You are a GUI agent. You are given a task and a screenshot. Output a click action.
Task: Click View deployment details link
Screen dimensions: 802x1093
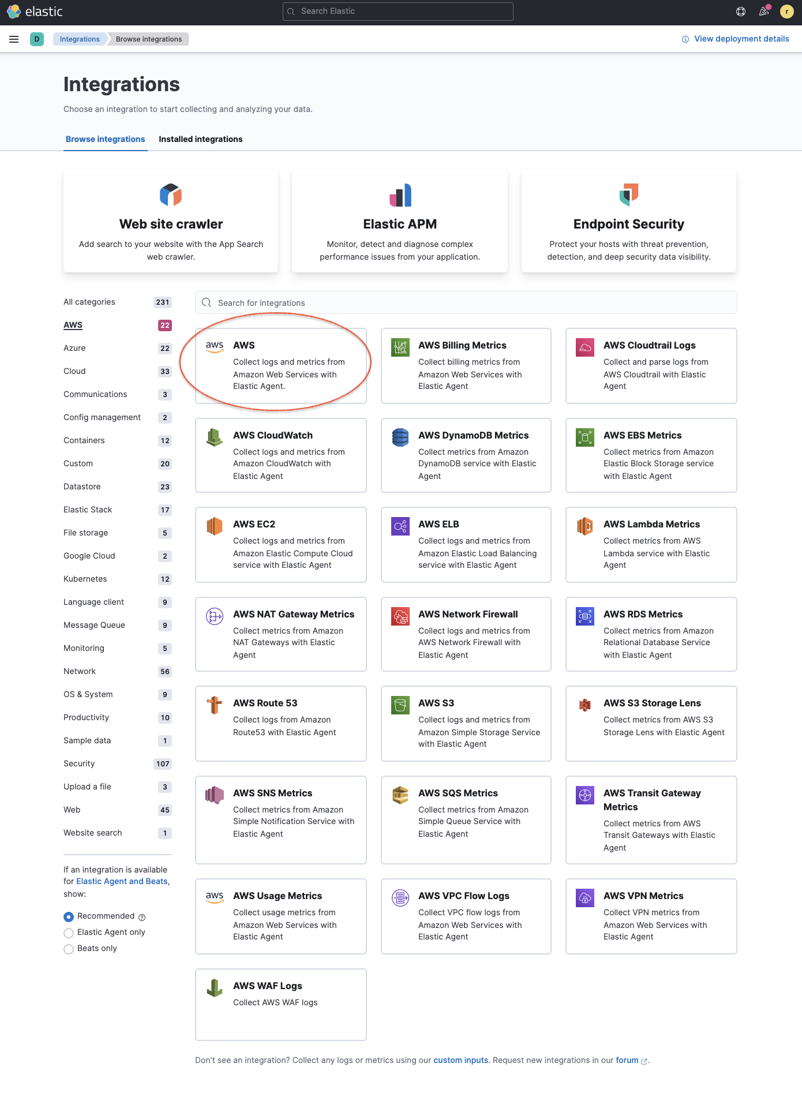741,39
